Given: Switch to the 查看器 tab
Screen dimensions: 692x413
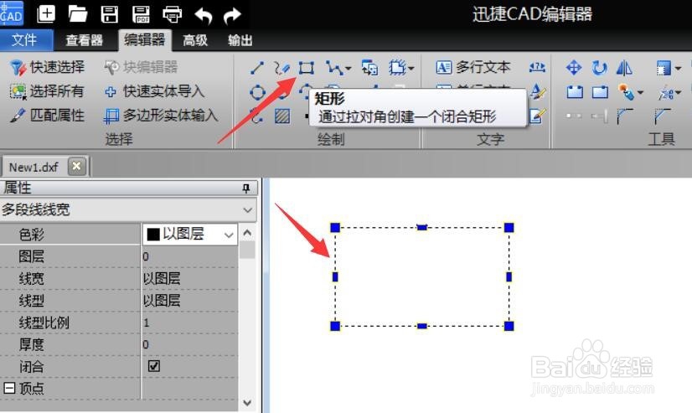Looking at the screenshot, I should point(84,40).
